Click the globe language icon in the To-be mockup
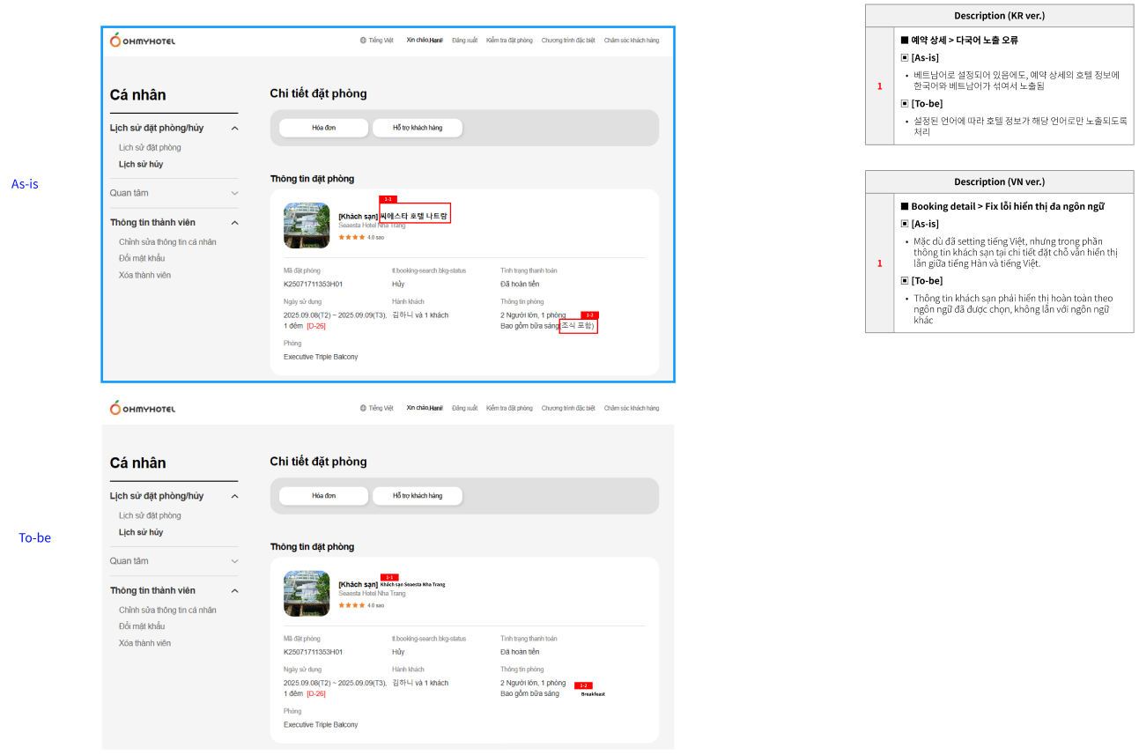Screen dimensions: 1139x755 tap(363, 409)
